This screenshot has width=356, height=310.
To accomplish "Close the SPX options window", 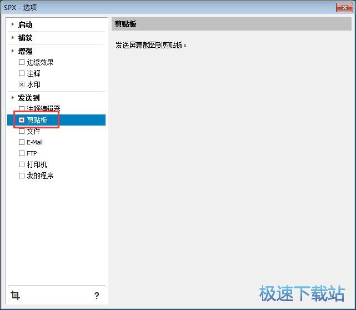I will pyautogui.click(x=344, y=8).
